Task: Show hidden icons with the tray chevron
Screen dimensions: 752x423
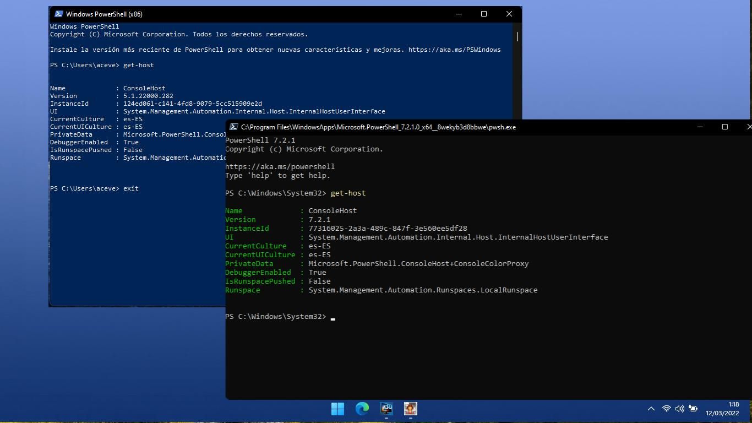Action: (651, 409)
